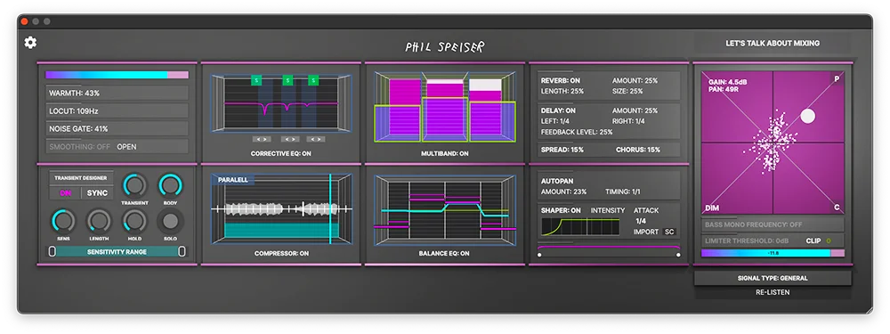Image resolution: width=890 pixels, height=334 pixels.
Task: Click the IMPORT button
Action: click(x=646, y=232)
